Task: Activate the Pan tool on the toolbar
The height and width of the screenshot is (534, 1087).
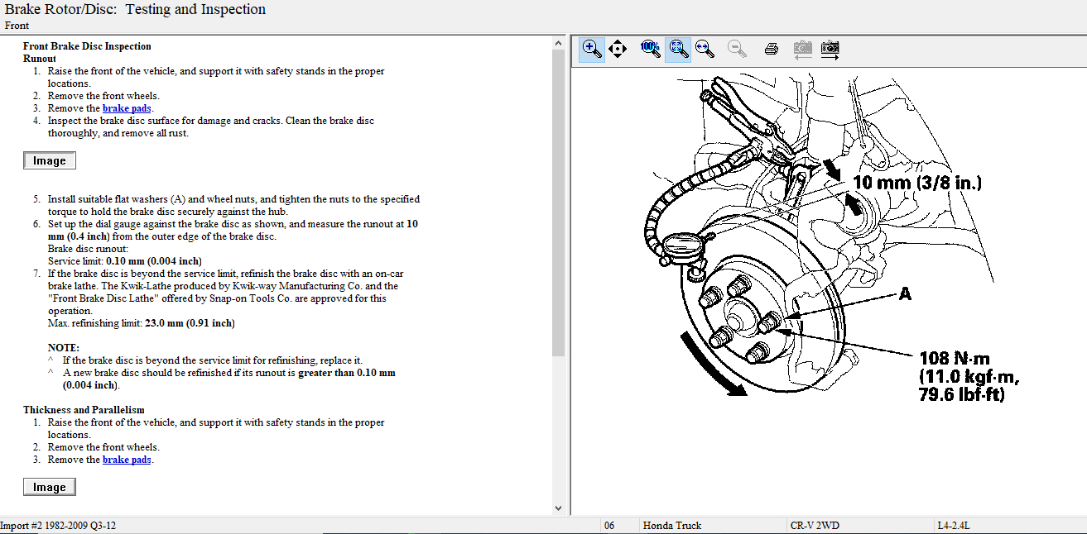Action: (618, 49)
